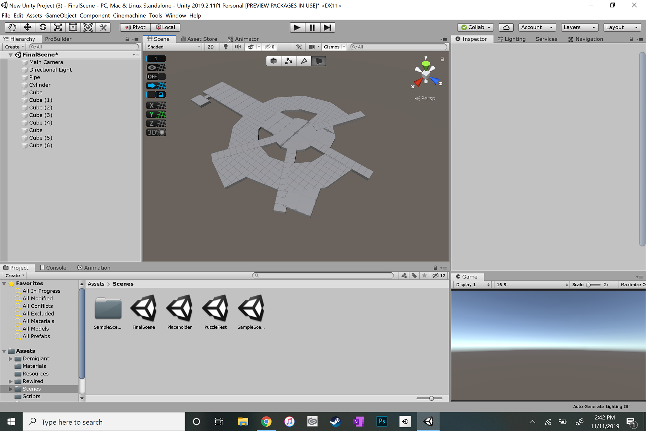Toggle the Pivot handle position button
The image size is (646, 431).
click(x=135, y=27)
